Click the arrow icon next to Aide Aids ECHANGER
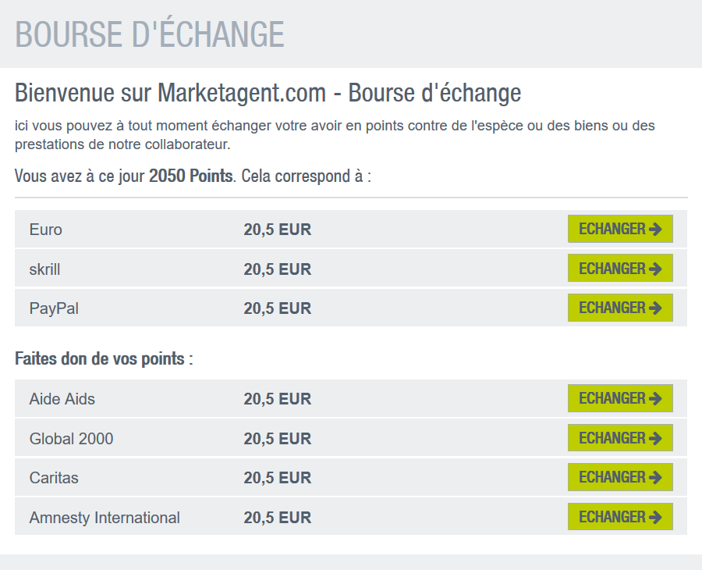 tap(658, 398)
